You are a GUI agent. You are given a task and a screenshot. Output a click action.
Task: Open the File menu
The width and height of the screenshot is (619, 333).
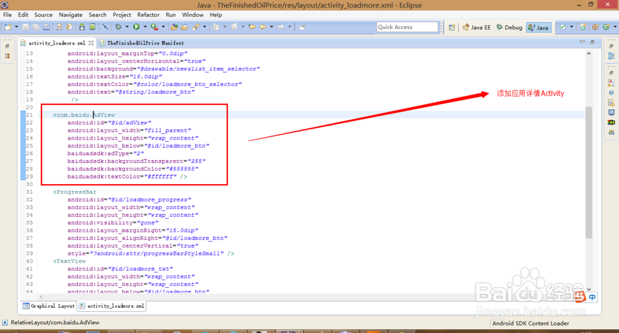point(7,15)
